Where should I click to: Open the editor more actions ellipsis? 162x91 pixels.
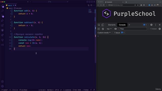94,5
